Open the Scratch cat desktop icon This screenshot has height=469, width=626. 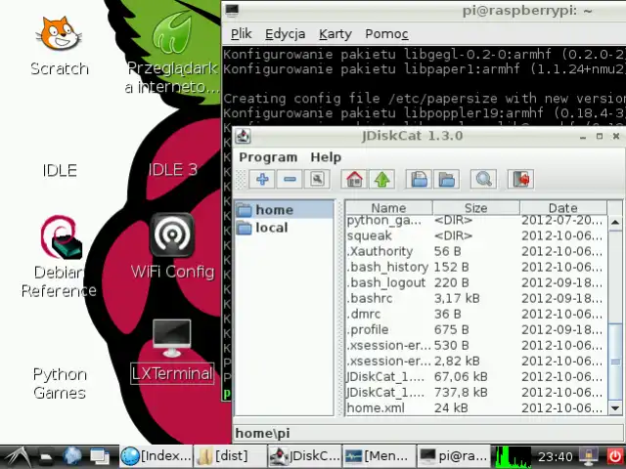(60, 34)
